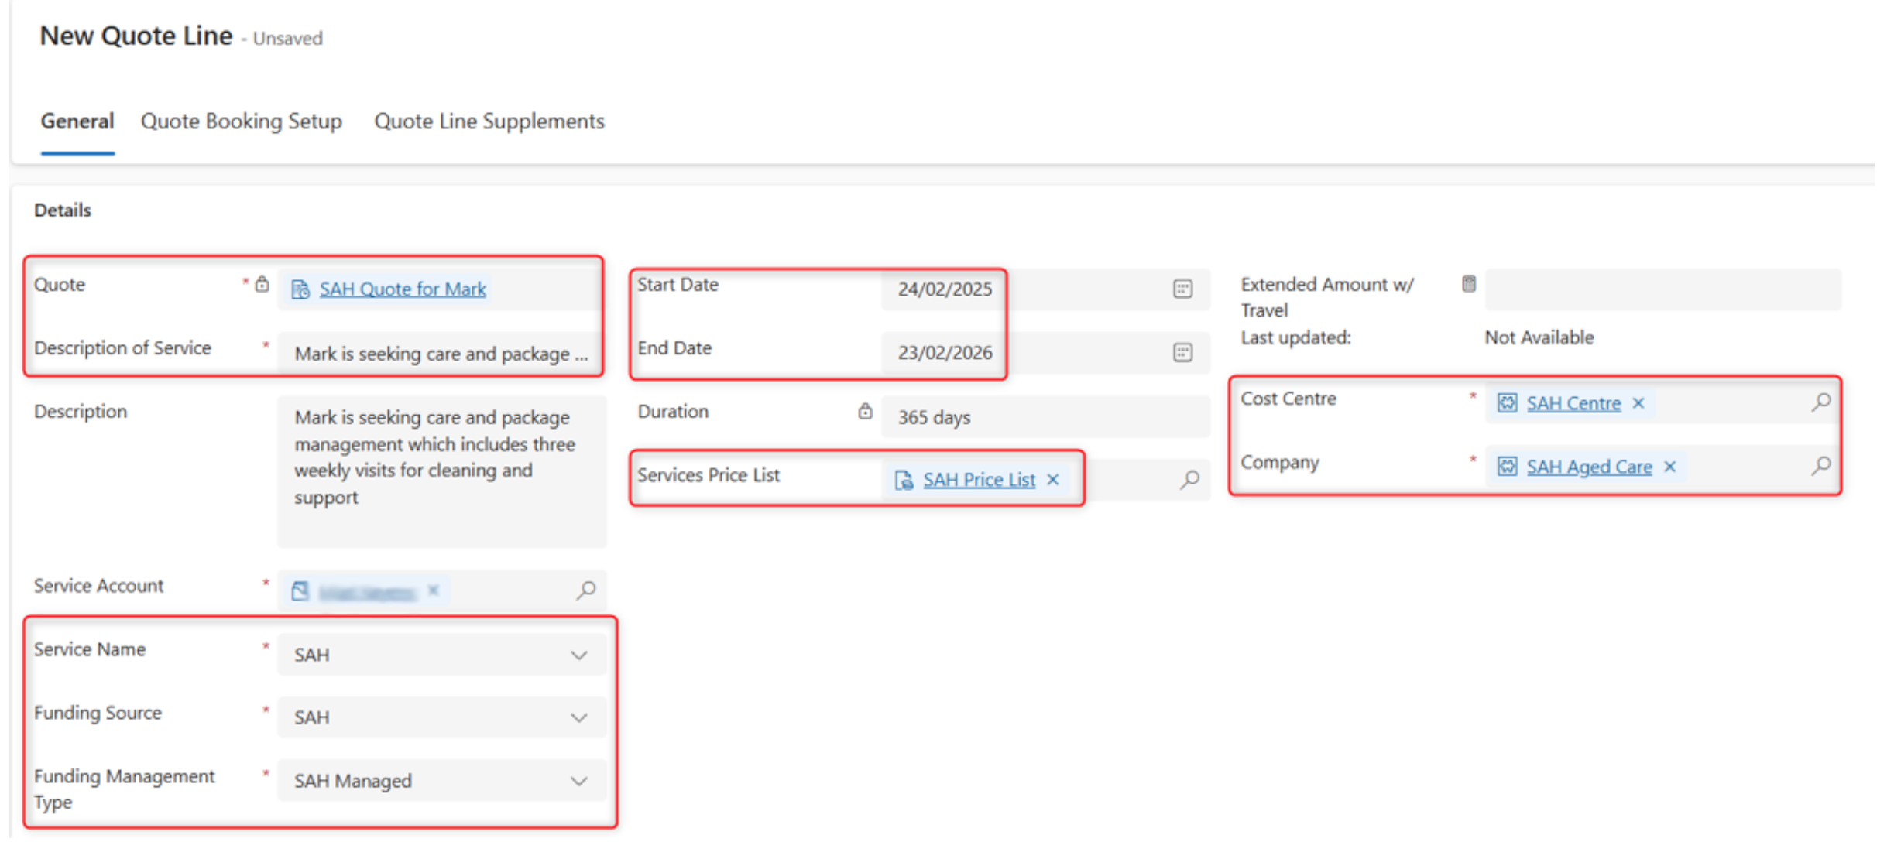Clear the SAH Centre cost centre value
This screenshot has height=859, width=1894.
1638,403
